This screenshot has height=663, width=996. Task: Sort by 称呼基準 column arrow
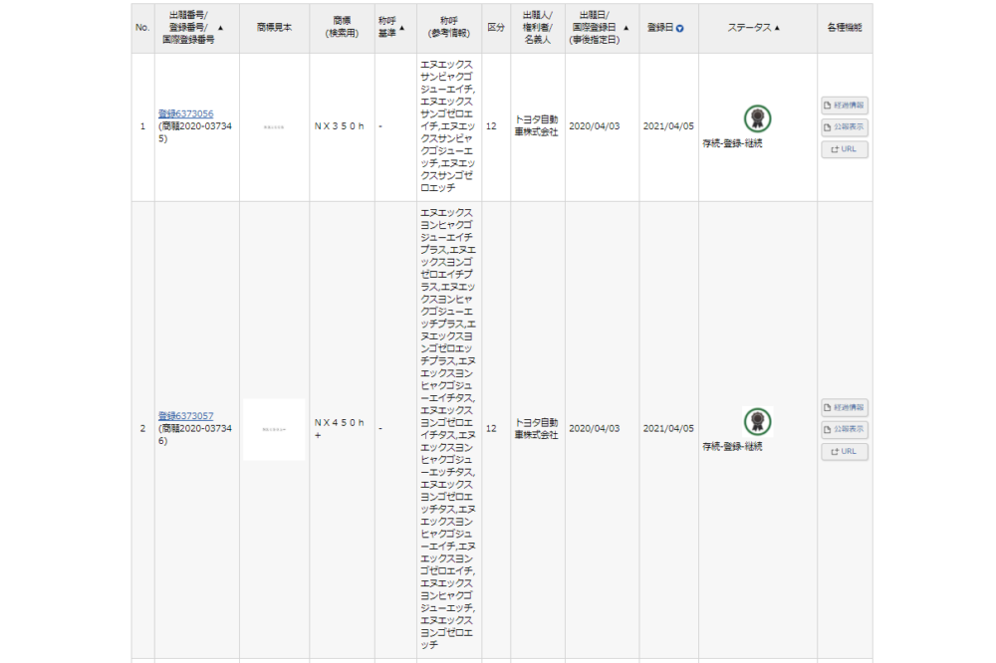pyautogui.click(x=401, y=28)
